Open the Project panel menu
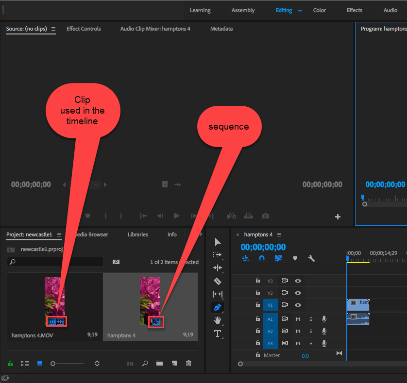The image size is (407, 383). coord(59,234)
